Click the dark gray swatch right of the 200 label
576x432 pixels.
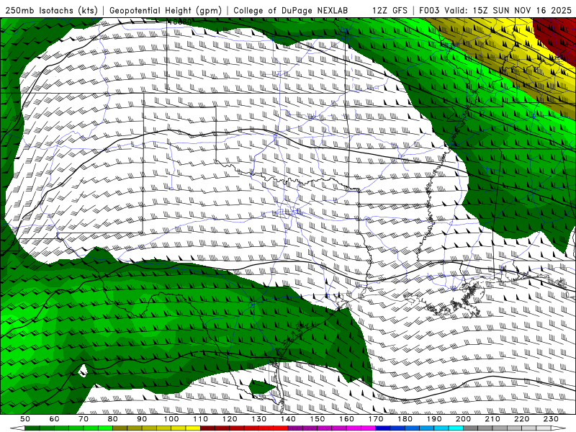click(x=471, y=428)
